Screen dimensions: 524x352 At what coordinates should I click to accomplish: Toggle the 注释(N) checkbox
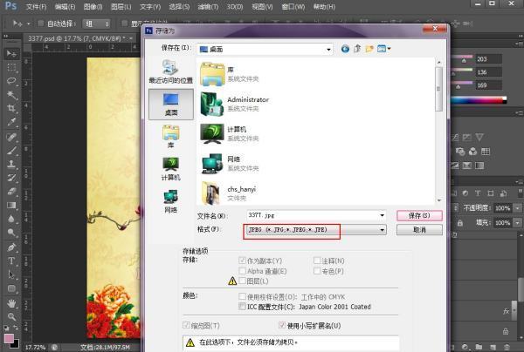coord(317,261)
